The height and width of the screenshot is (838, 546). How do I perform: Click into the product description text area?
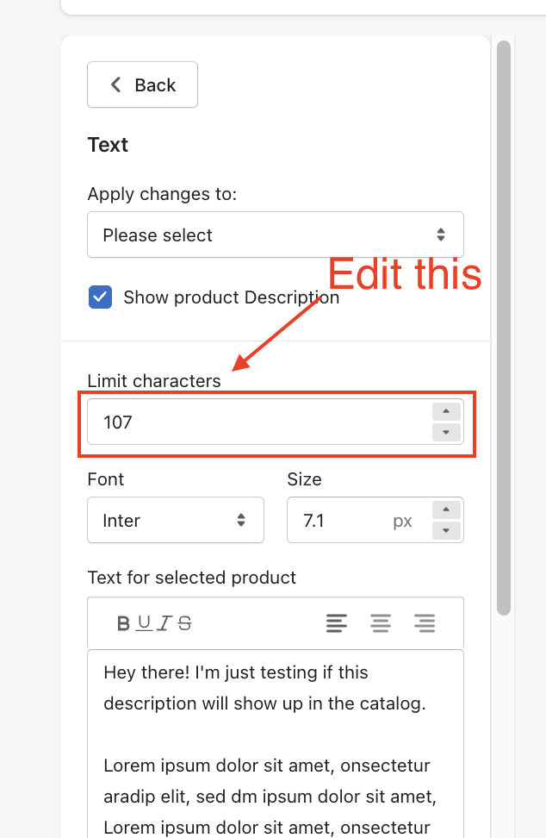pyautogui.click(x=276, y=741)
